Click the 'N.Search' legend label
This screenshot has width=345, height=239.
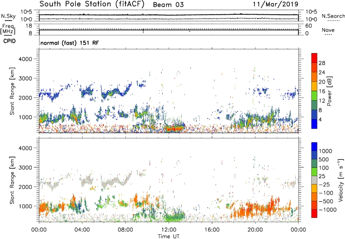point(333,16)
